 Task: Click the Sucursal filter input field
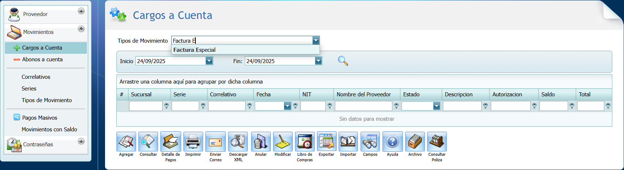point(146,106)
